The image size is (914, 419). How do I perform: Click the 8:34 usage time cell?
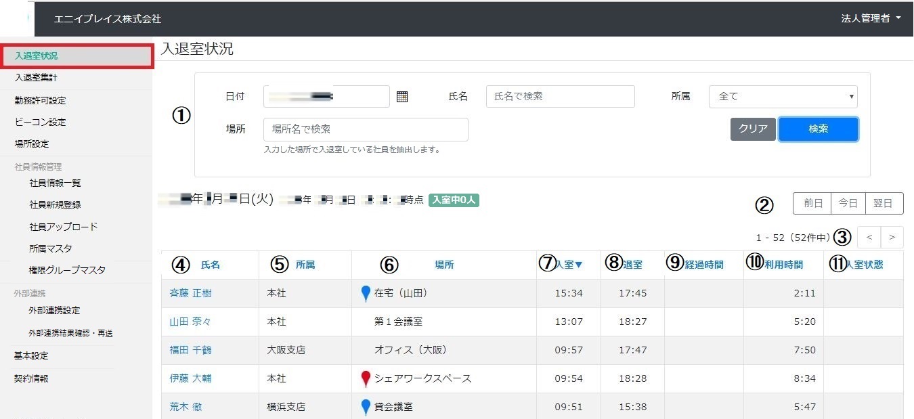(804, 379)
